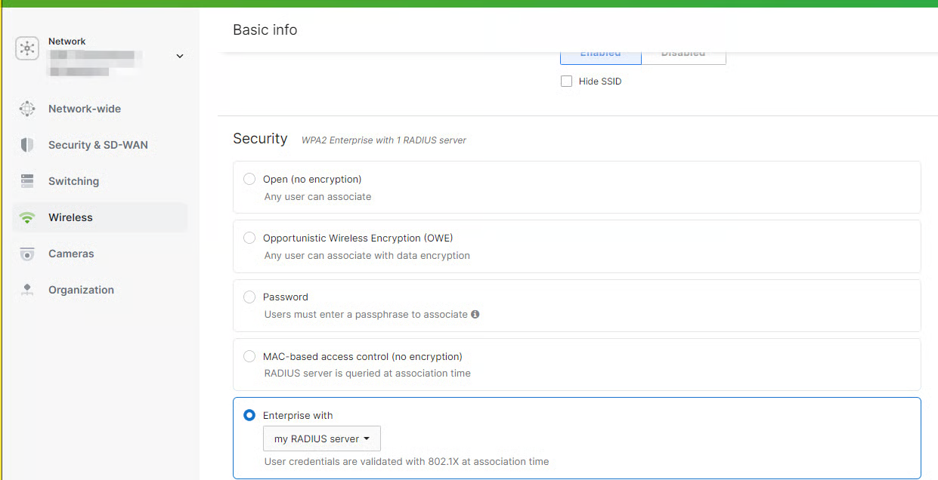
Task: Click the Enabled SSID status button
Action: (x=600, y=57)
